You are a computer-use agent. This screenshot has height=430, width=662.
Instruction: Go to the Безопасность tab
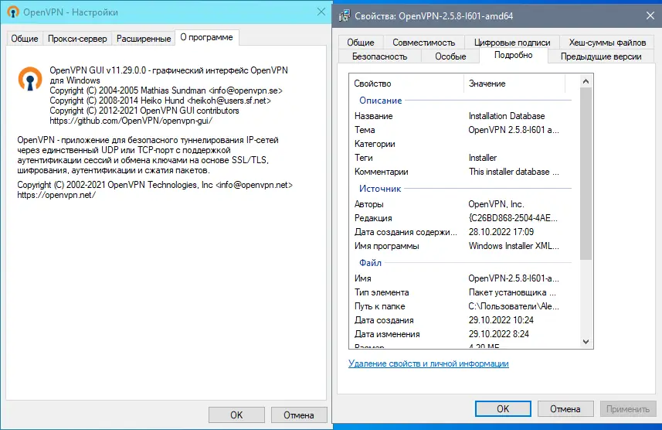pos(379,56)
